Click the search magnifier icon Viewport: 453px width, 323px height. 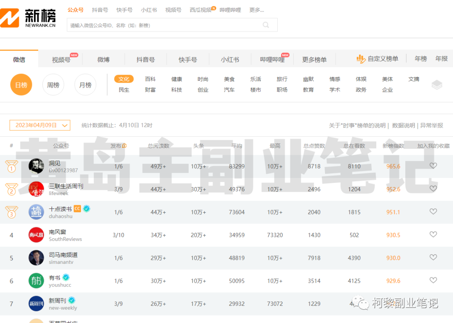pos(266,25)
